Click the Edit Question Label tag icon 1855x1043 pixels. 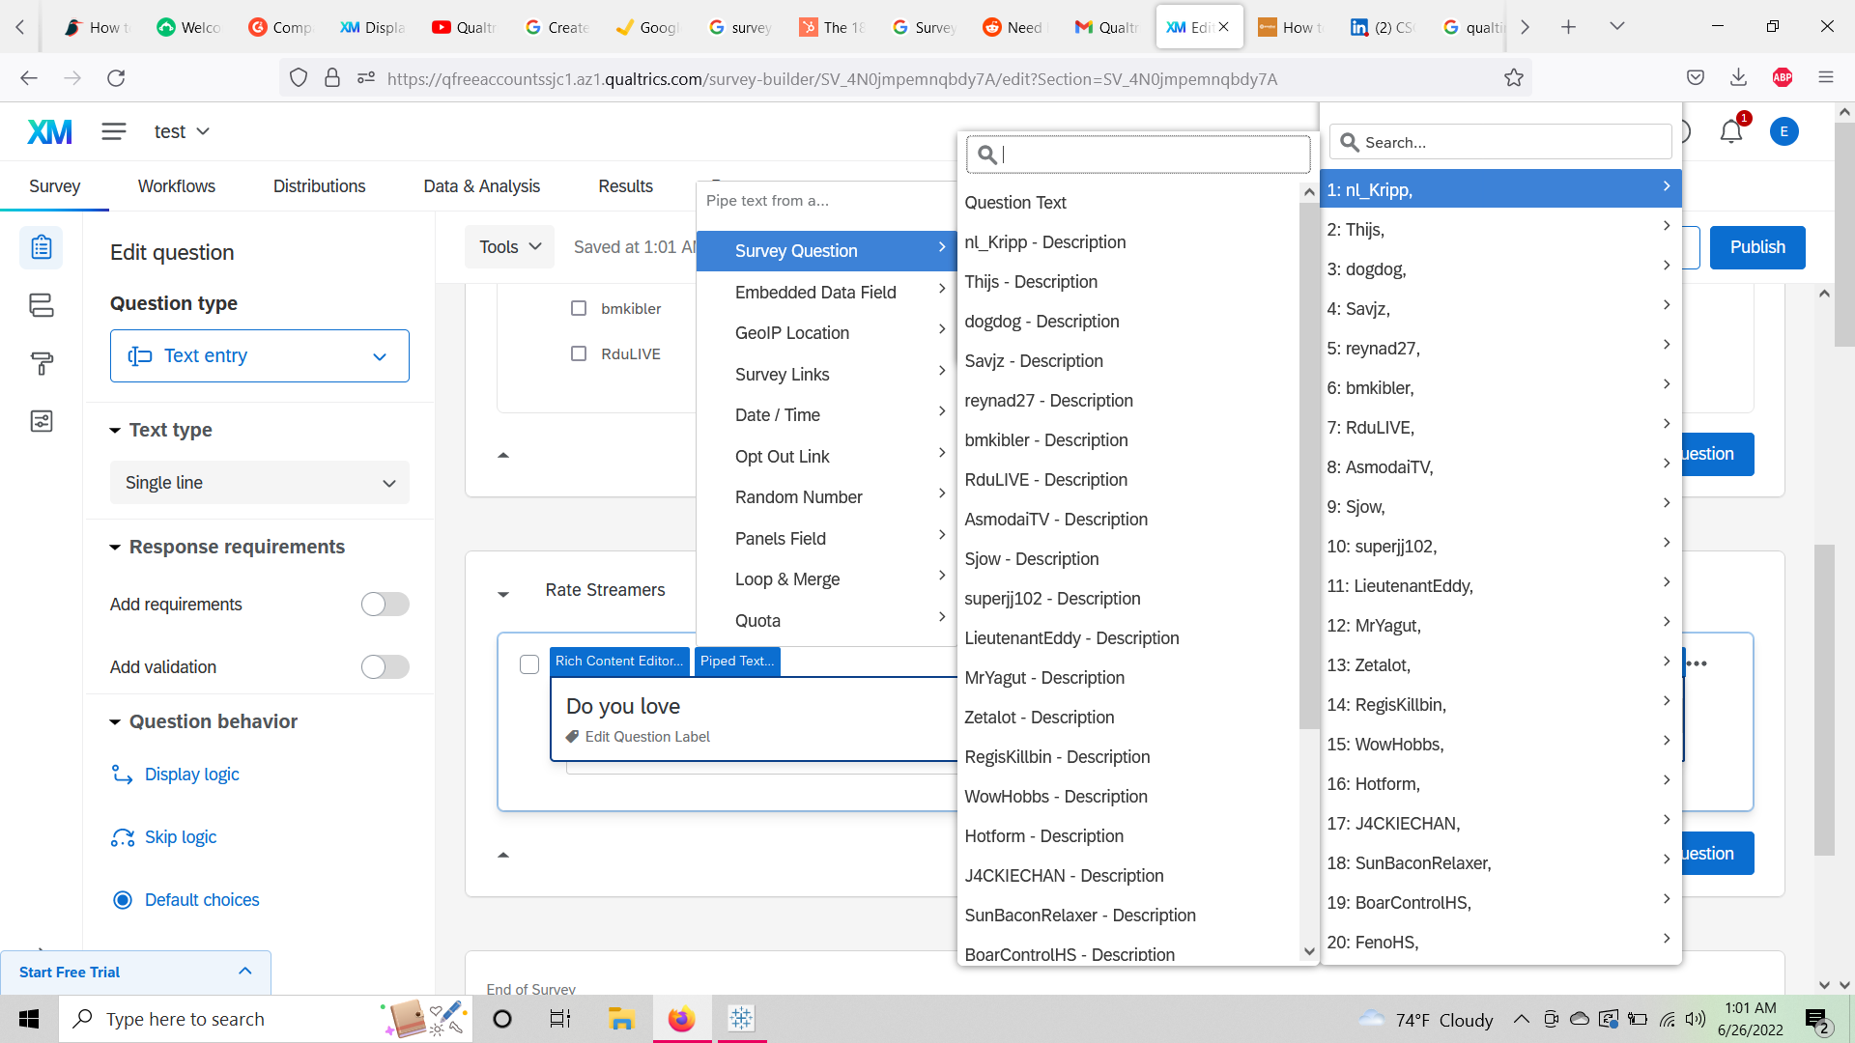pyautogui.click(x=572, y=737)
